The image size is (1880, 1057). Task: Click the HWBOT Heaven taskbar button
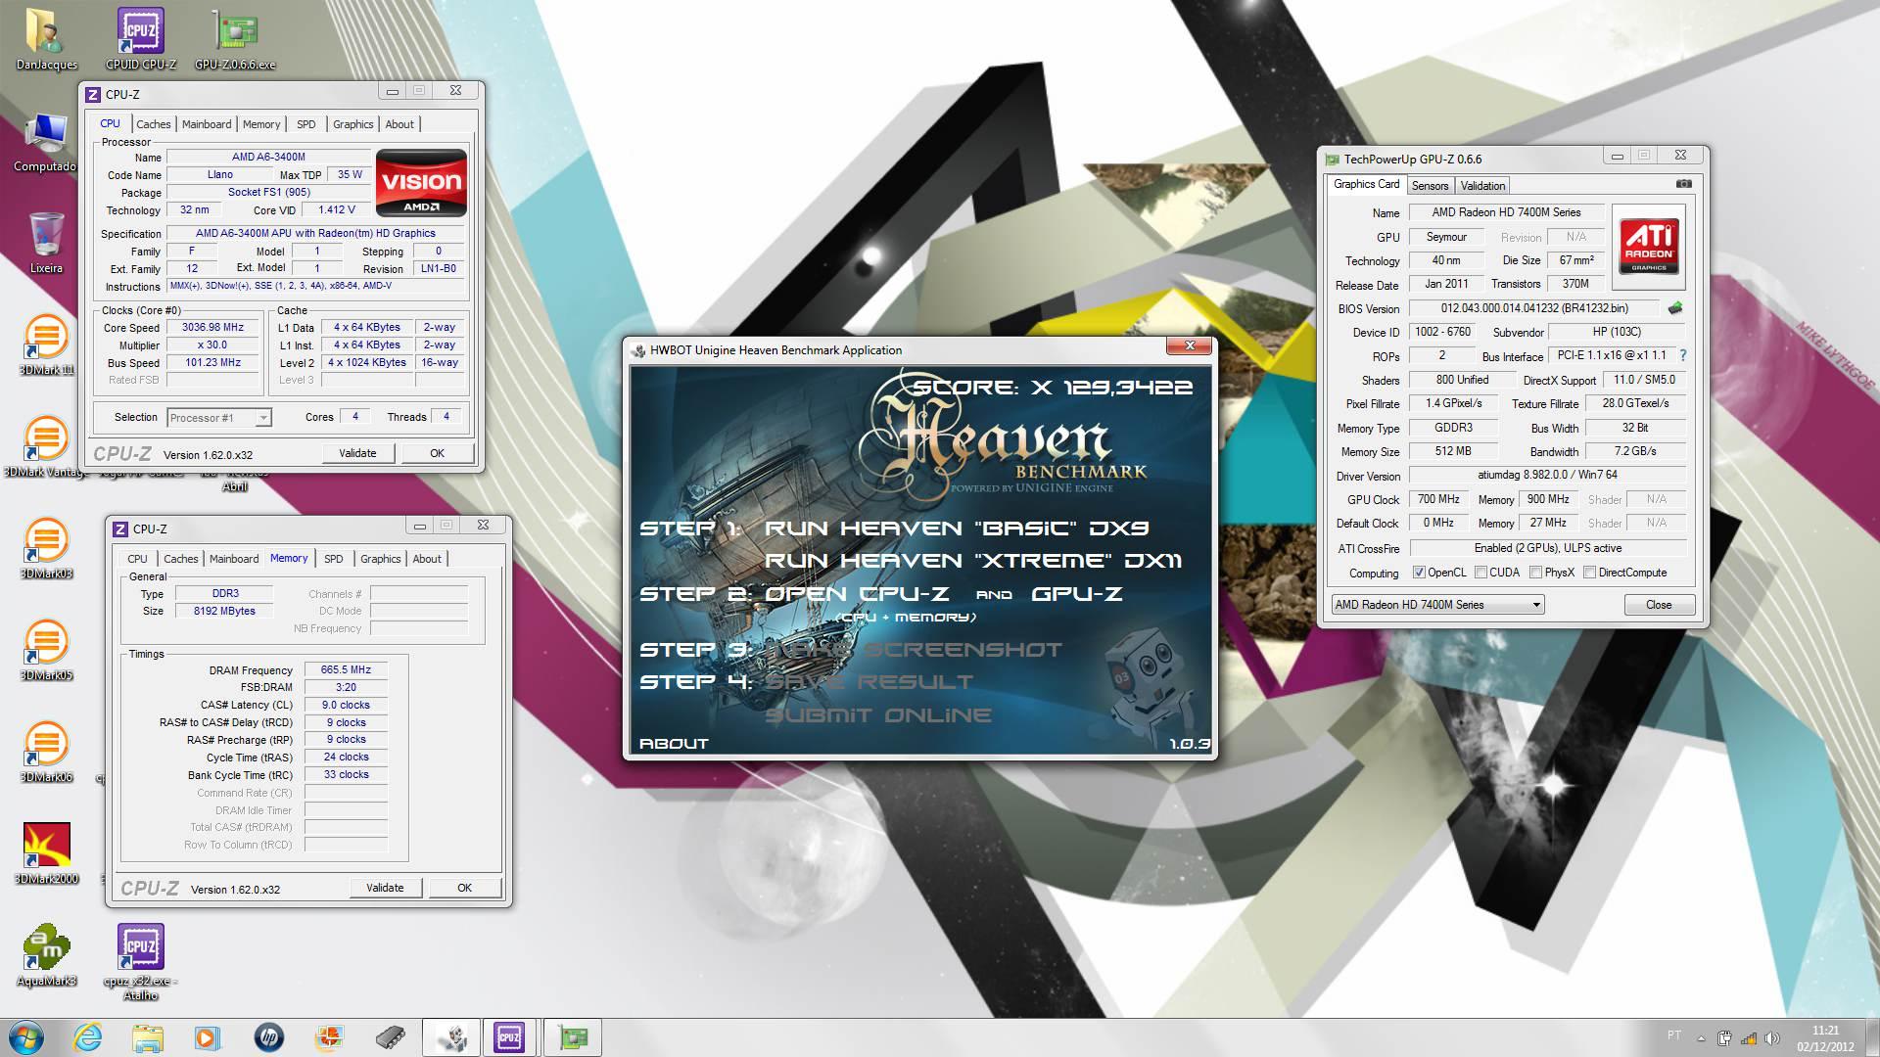(451, 1037)
